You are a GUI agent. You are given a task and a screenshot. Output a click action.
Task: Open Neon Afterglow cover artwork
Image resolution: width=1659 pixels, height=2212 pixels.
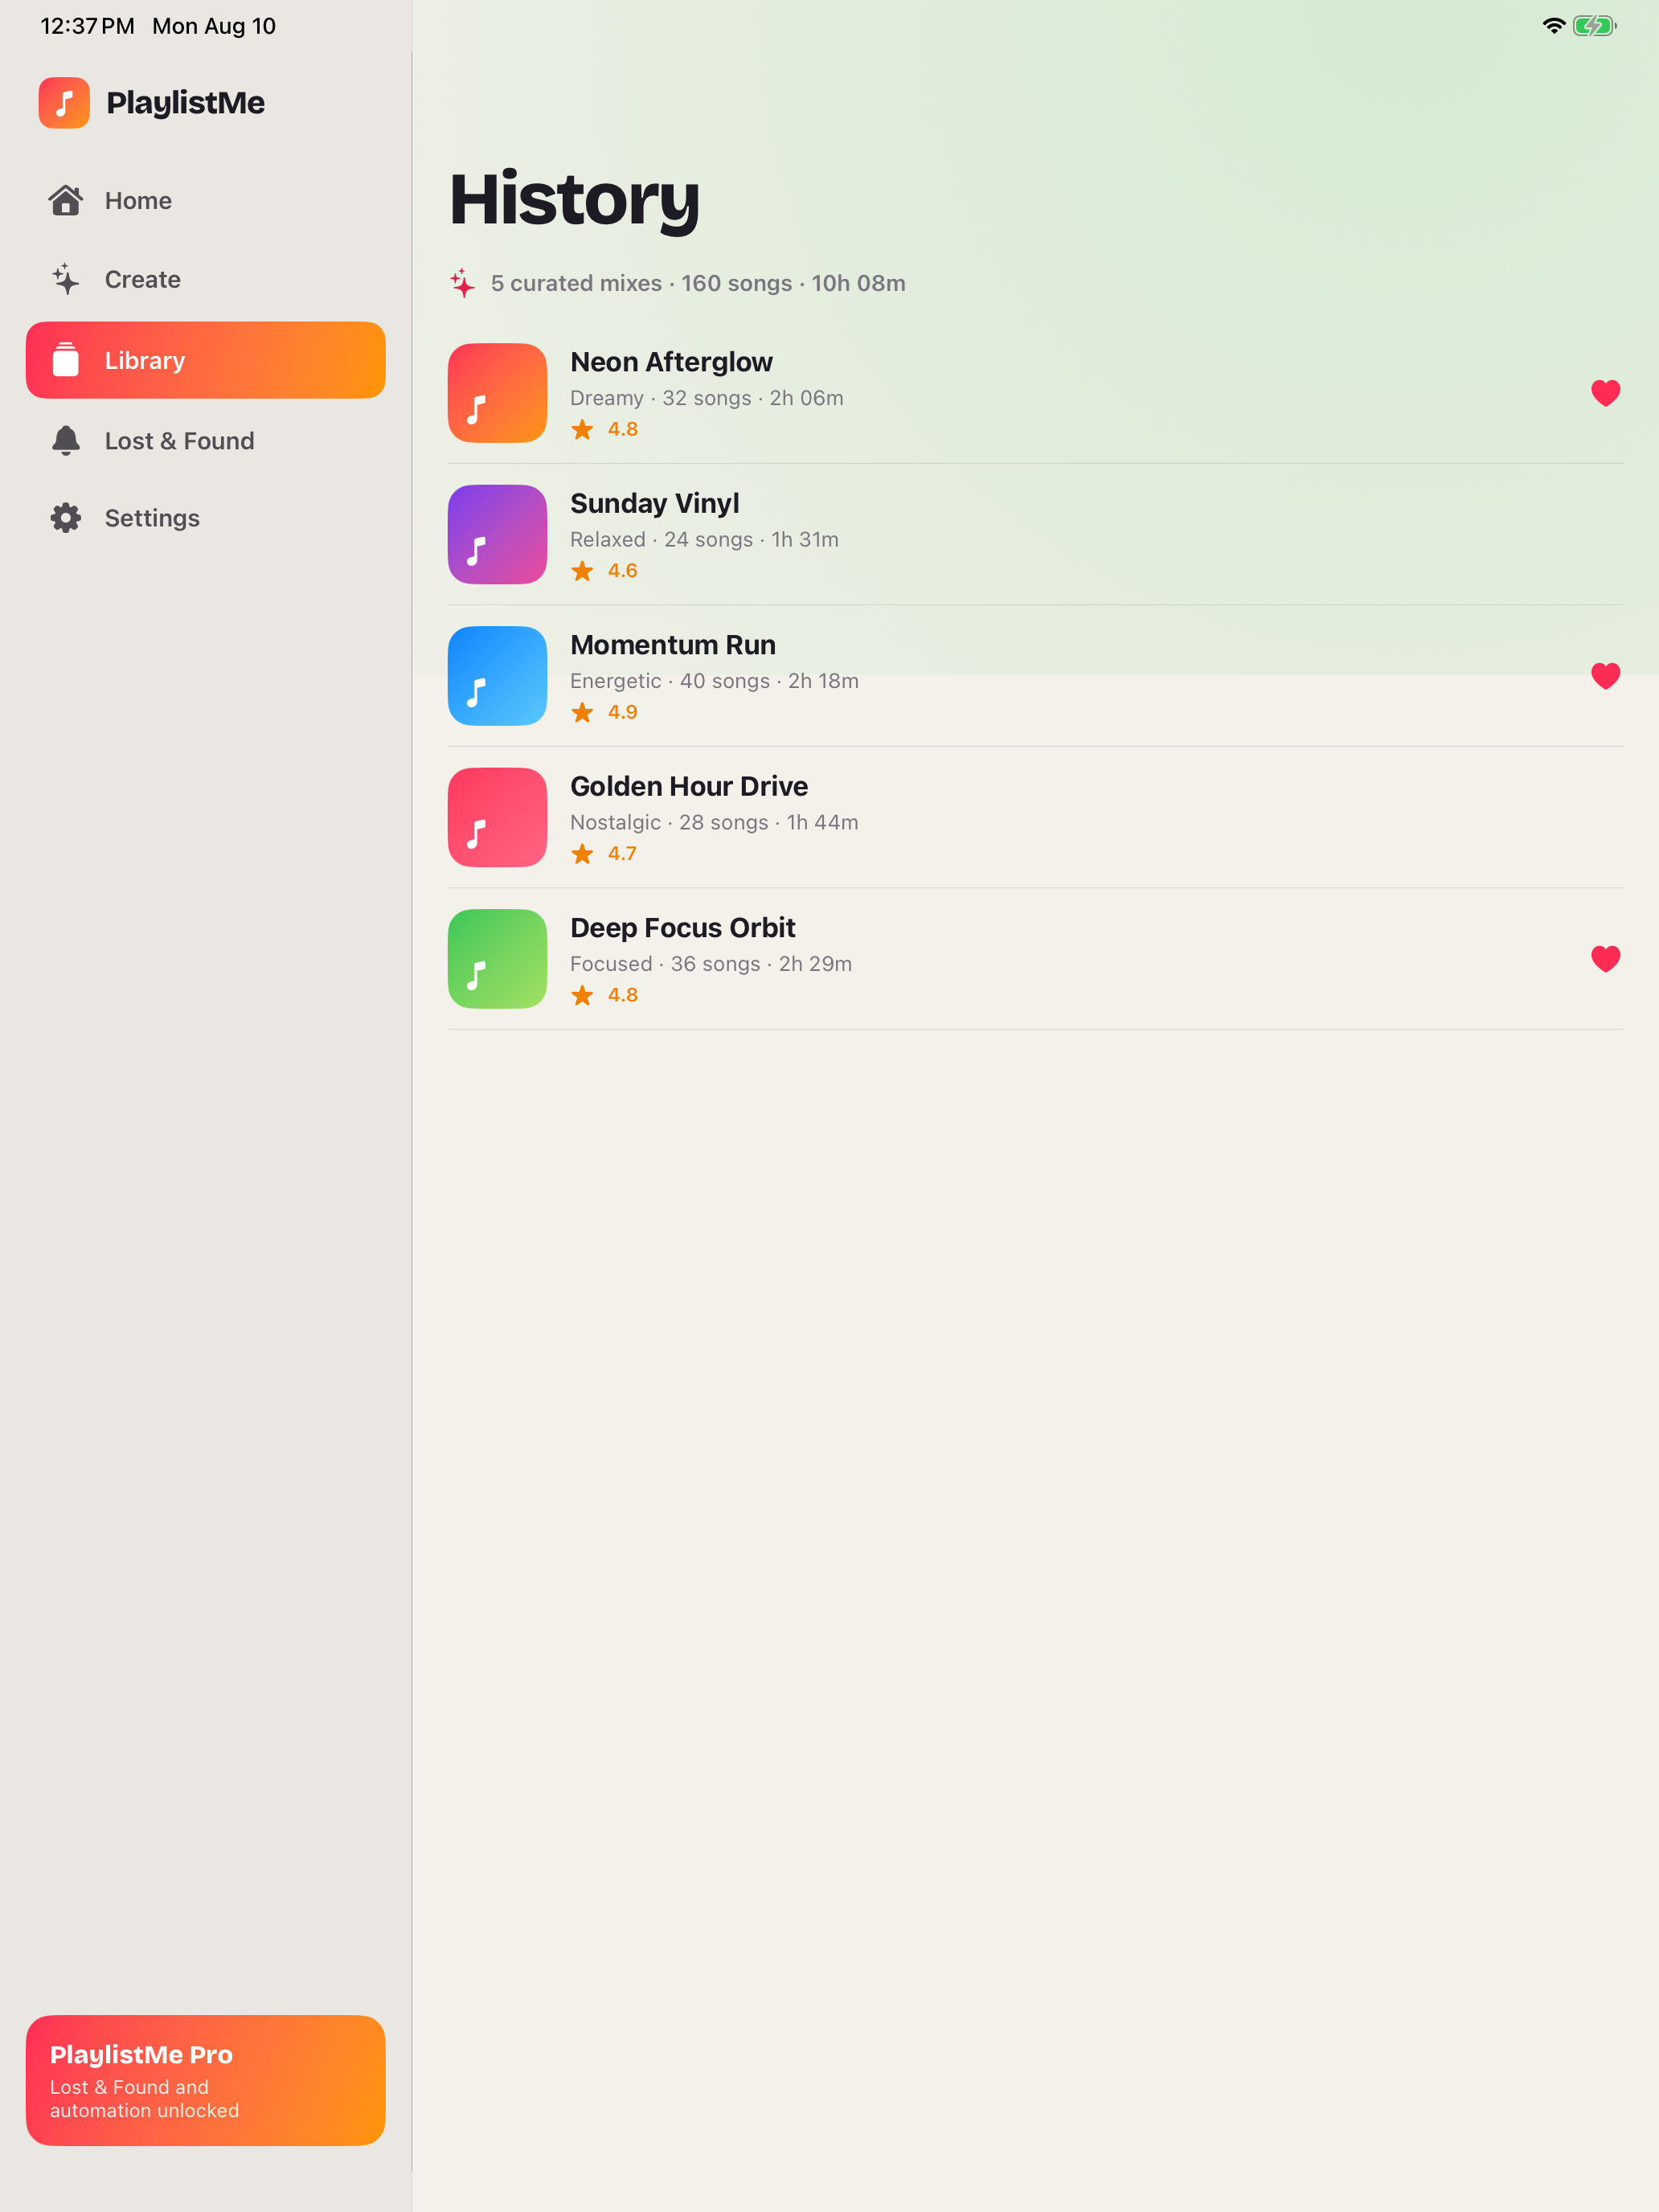(497, 393)
